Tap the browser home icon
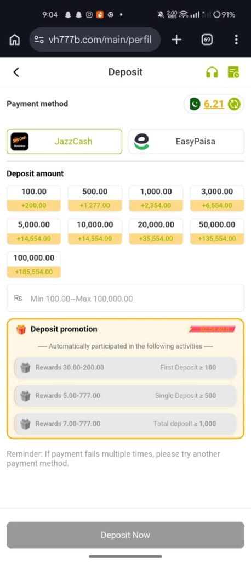The image size is (251, 562). click(14, 40)
